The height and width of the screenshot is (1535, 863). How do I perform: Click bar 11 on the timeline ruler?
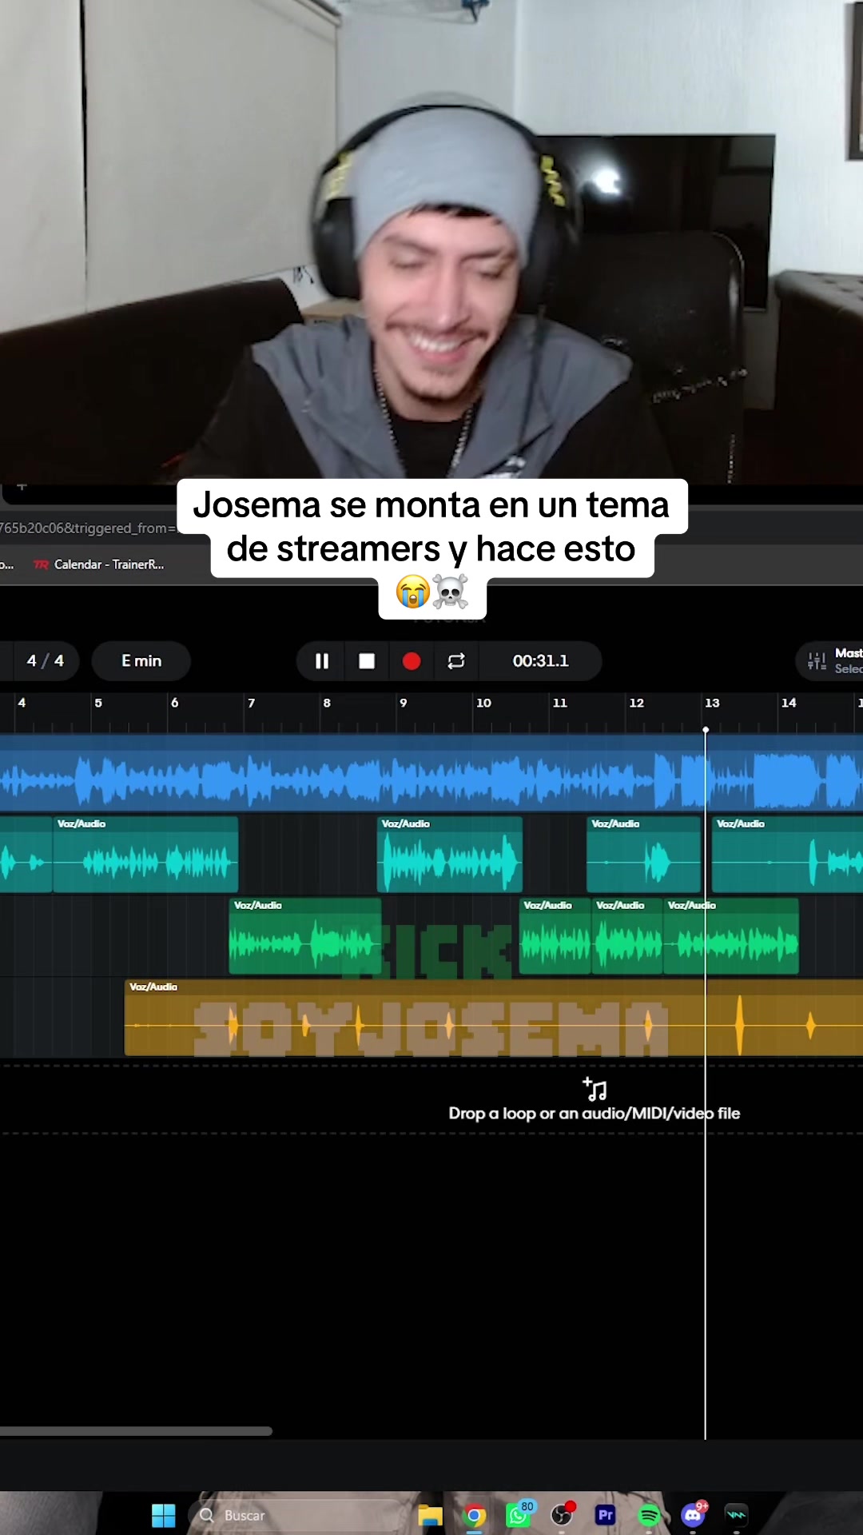[x=560, y=703]
